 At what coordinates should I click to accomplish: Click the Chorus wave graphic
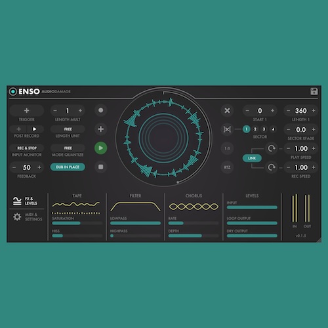(194, 207)
